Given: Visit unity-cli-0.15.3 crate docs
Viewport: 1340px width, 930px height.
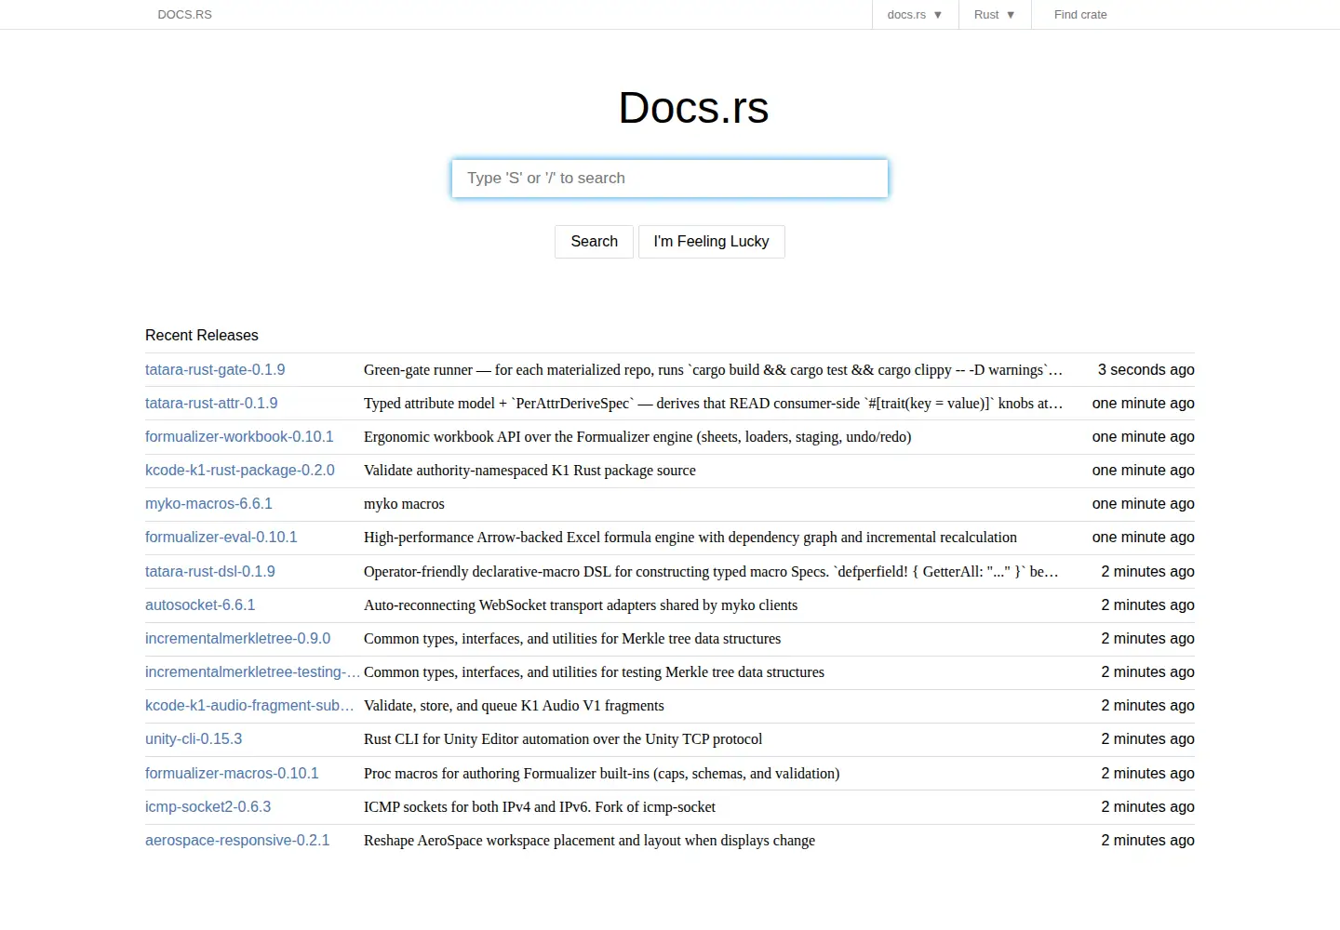Looking at the screenshot, I should coord(194,739).
